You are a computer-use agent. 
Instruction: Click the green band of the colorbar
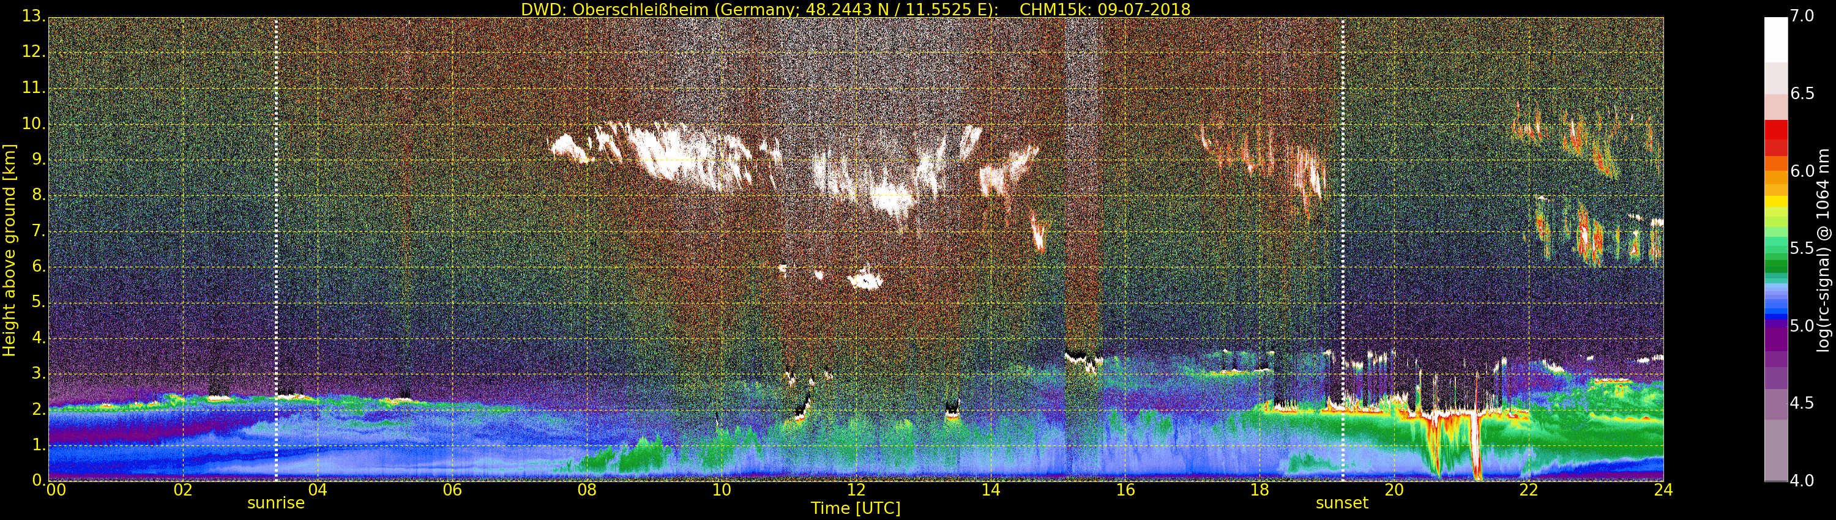[1775, 265]
